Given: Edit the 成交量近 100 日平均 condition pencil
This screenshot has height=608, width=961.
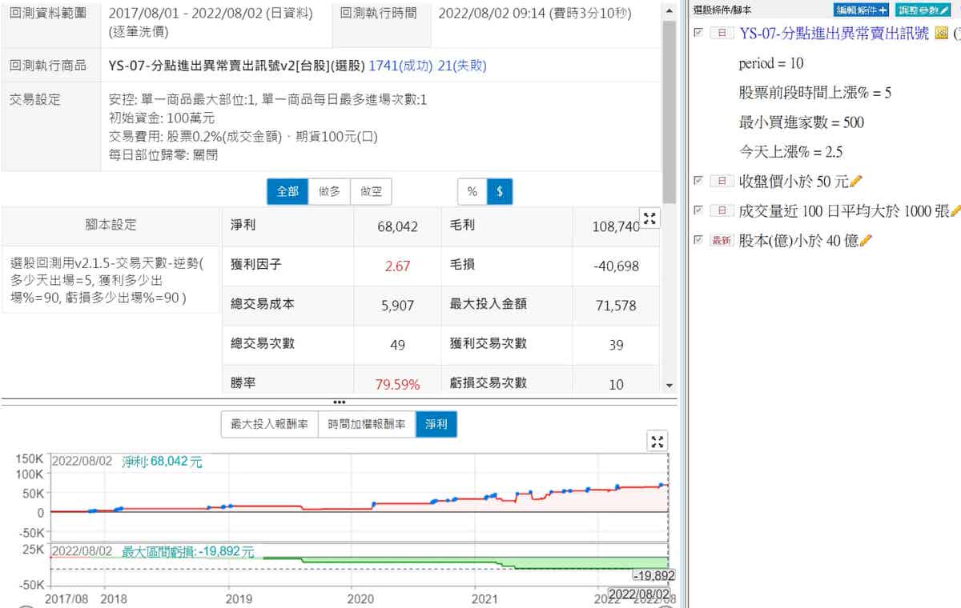Looking at the screenshot, I should (x=955, y=211).
